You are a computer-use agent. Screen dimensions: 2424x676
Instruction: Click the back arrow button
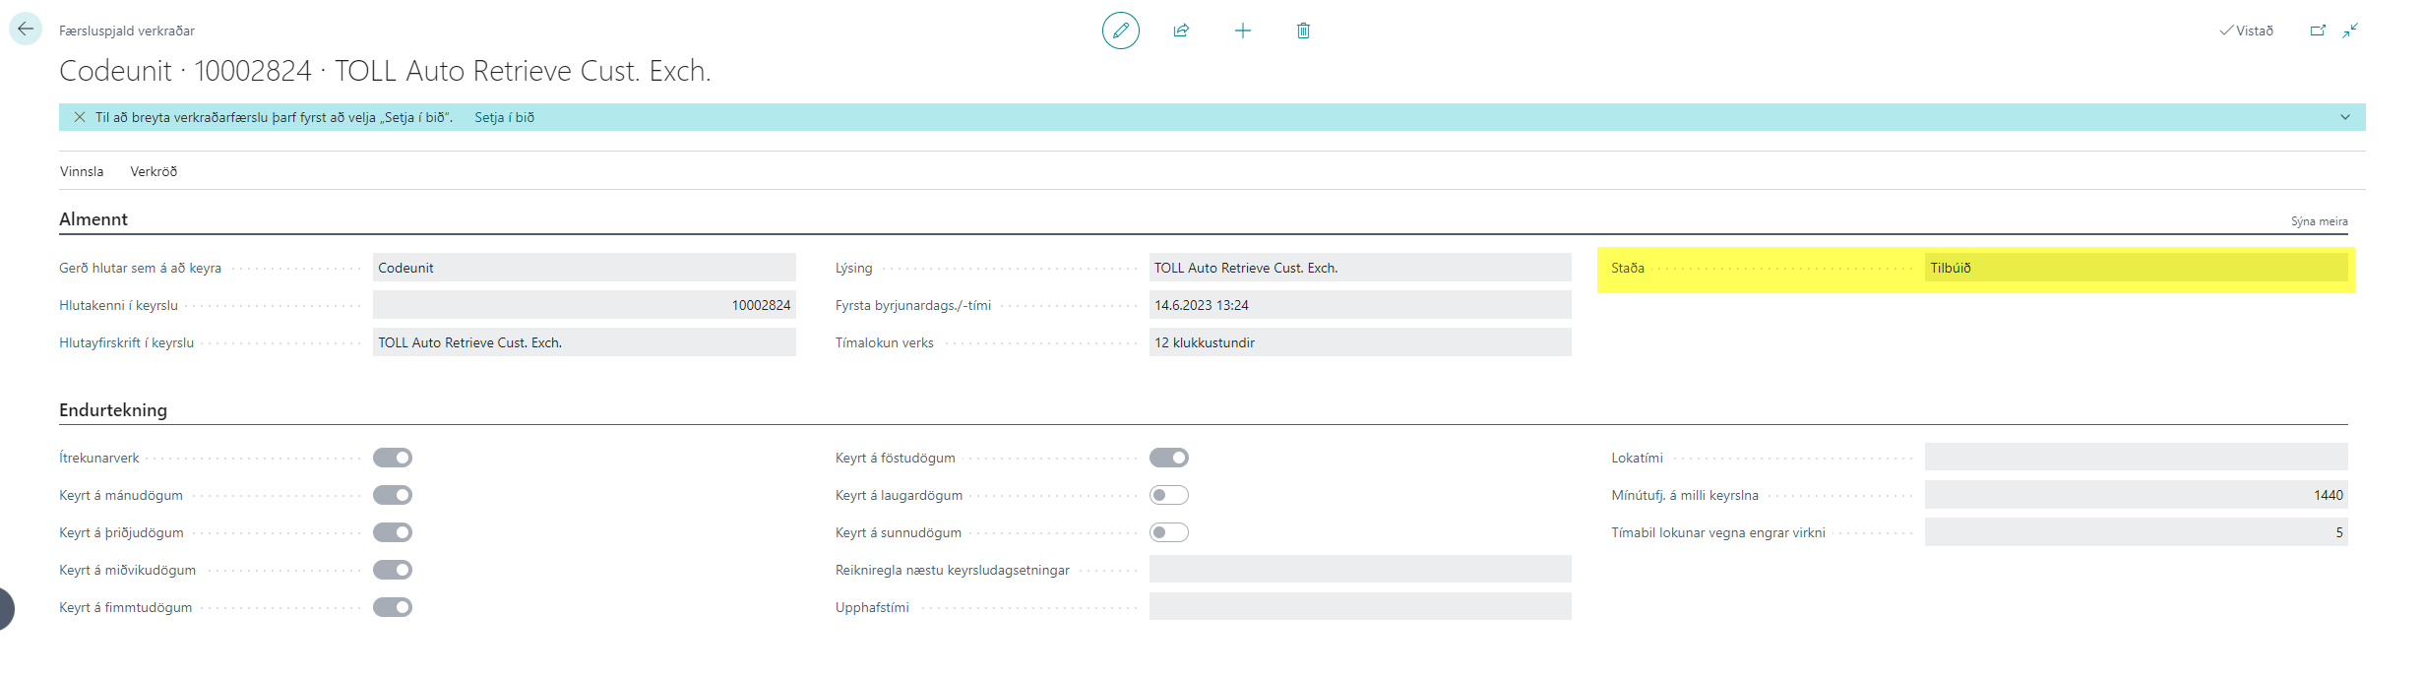26,30
